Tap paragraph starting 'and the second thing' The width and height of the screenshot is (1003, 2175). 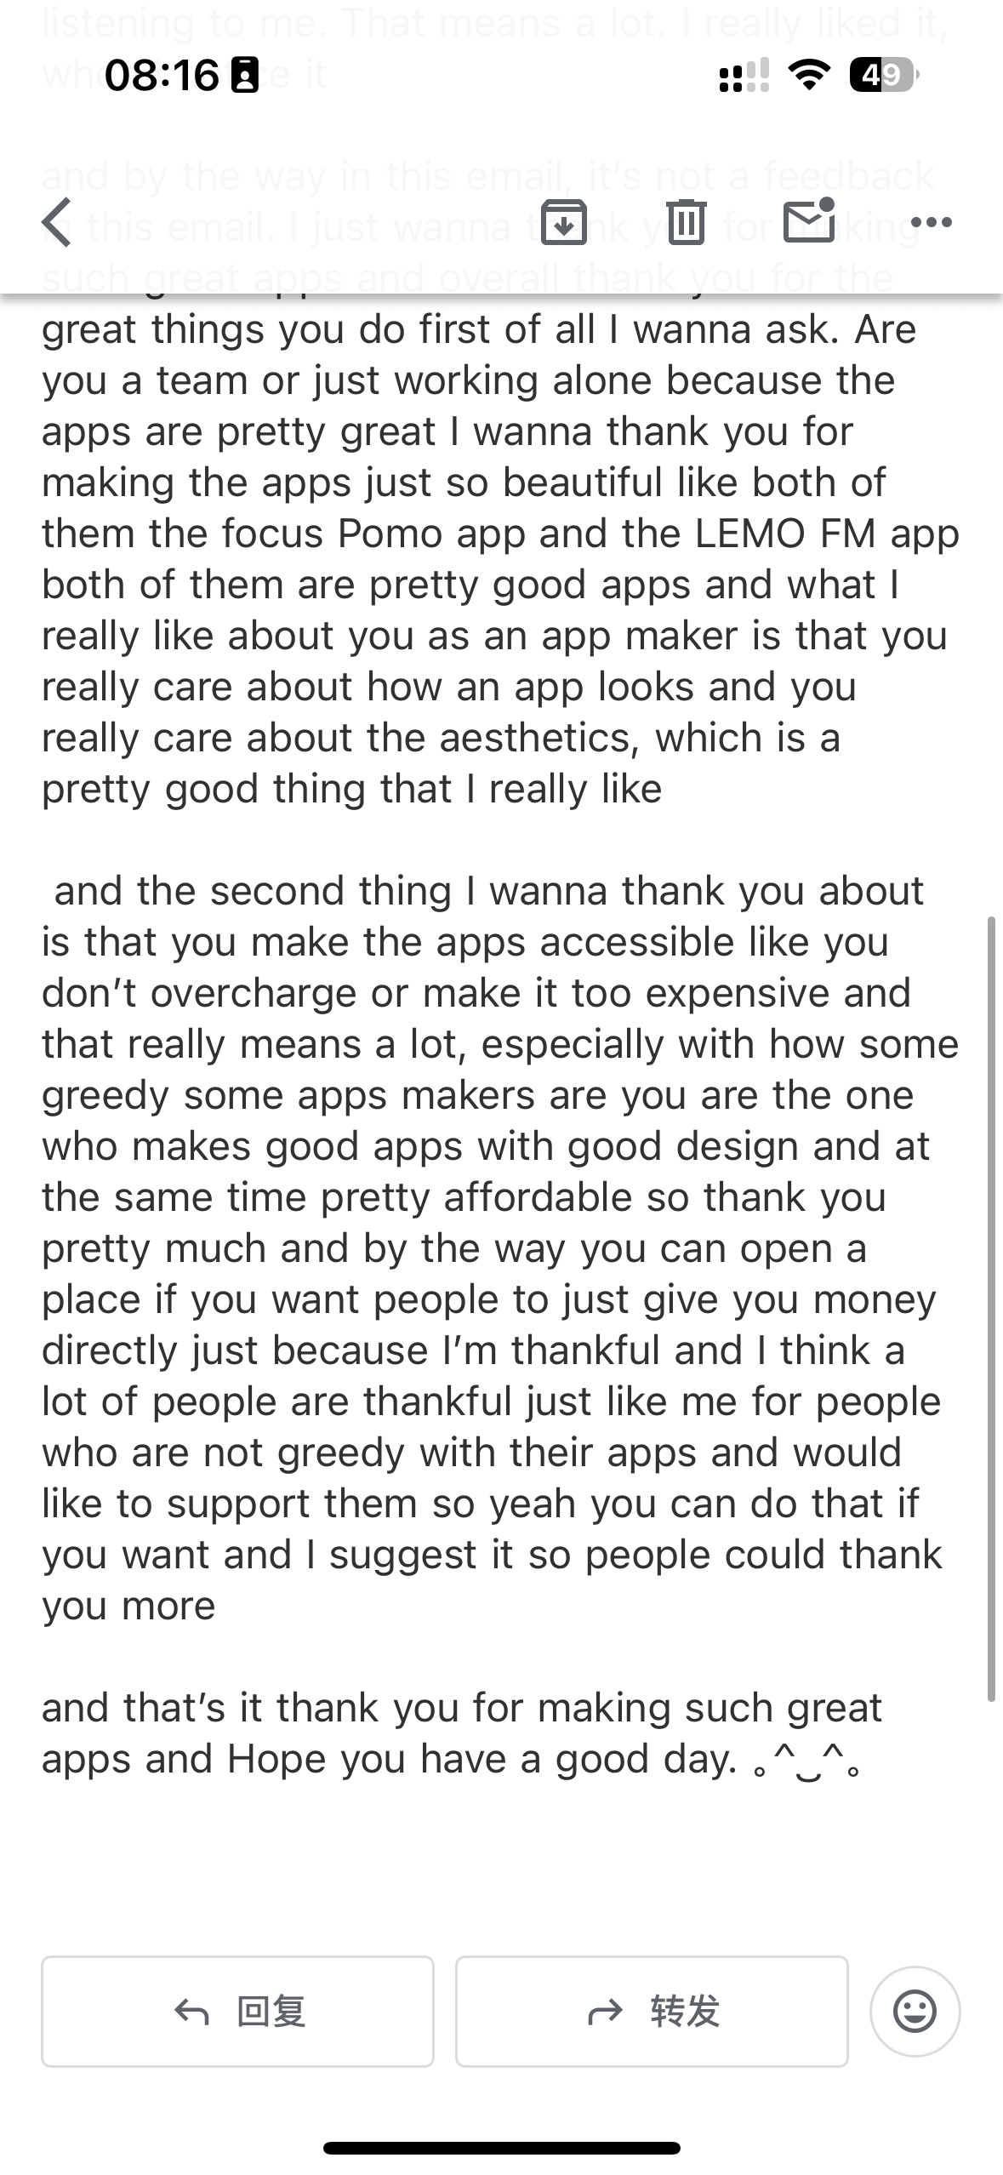(501, 1247)
